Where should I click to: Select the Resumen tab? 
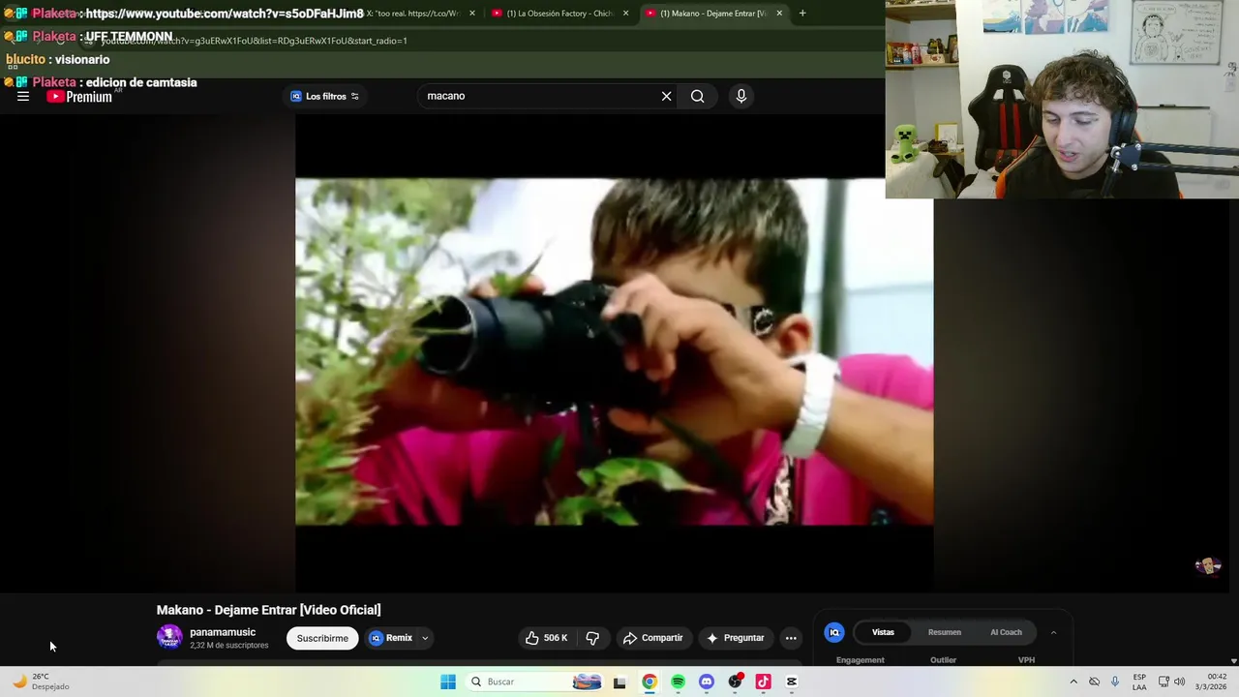pos(945,632)
